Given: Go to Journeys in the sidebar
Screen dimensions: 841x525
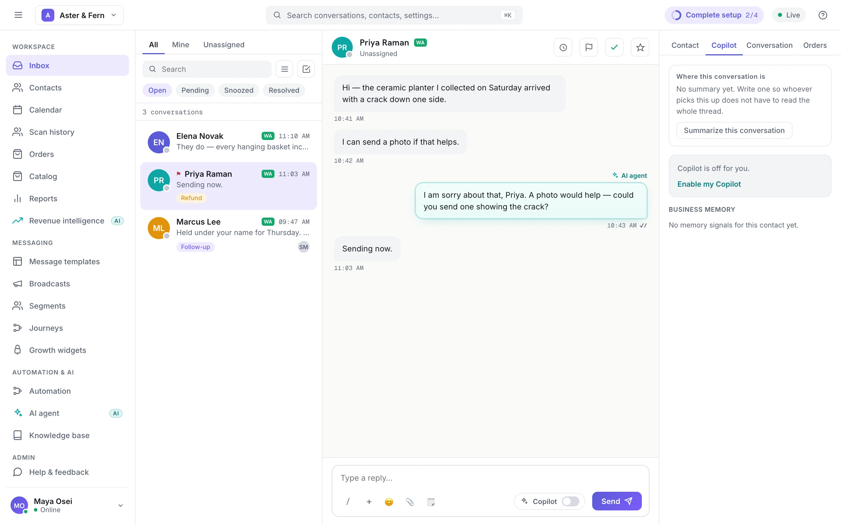Looking at the screenshot, I should [x=67, y=328].
